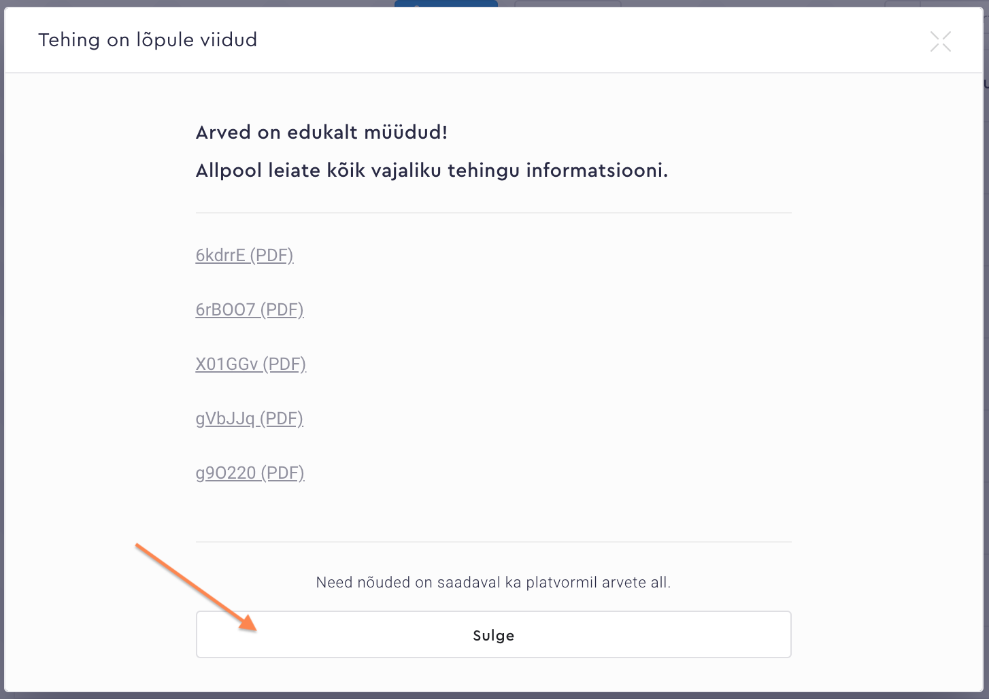989x699 pixels.
Task: Open the 6kdrrE (PDF) document
Action: 244,256
